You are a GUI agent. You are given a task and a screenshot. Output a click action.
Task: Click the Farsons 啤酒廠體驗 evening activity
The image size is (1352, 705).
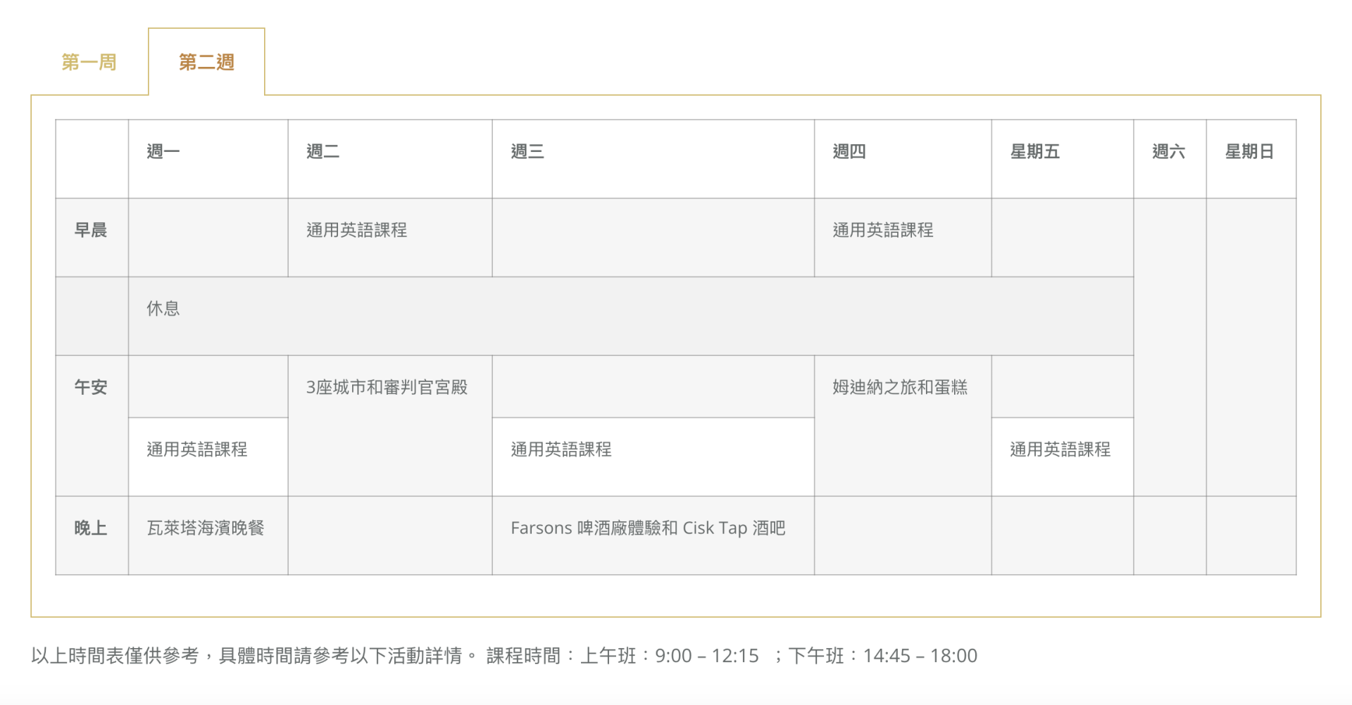point(648,528)
